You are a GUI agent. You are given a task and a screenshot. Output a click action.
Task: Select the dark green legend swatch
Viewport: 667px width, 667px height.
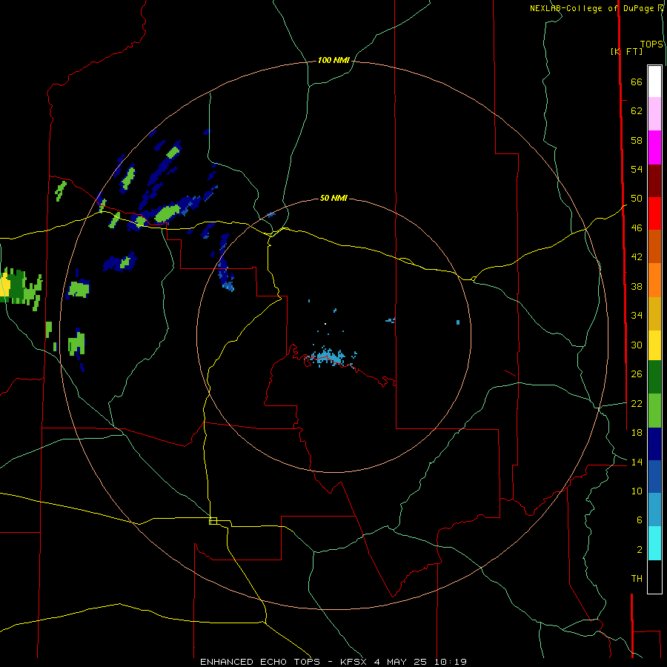(x=654, y=377)
